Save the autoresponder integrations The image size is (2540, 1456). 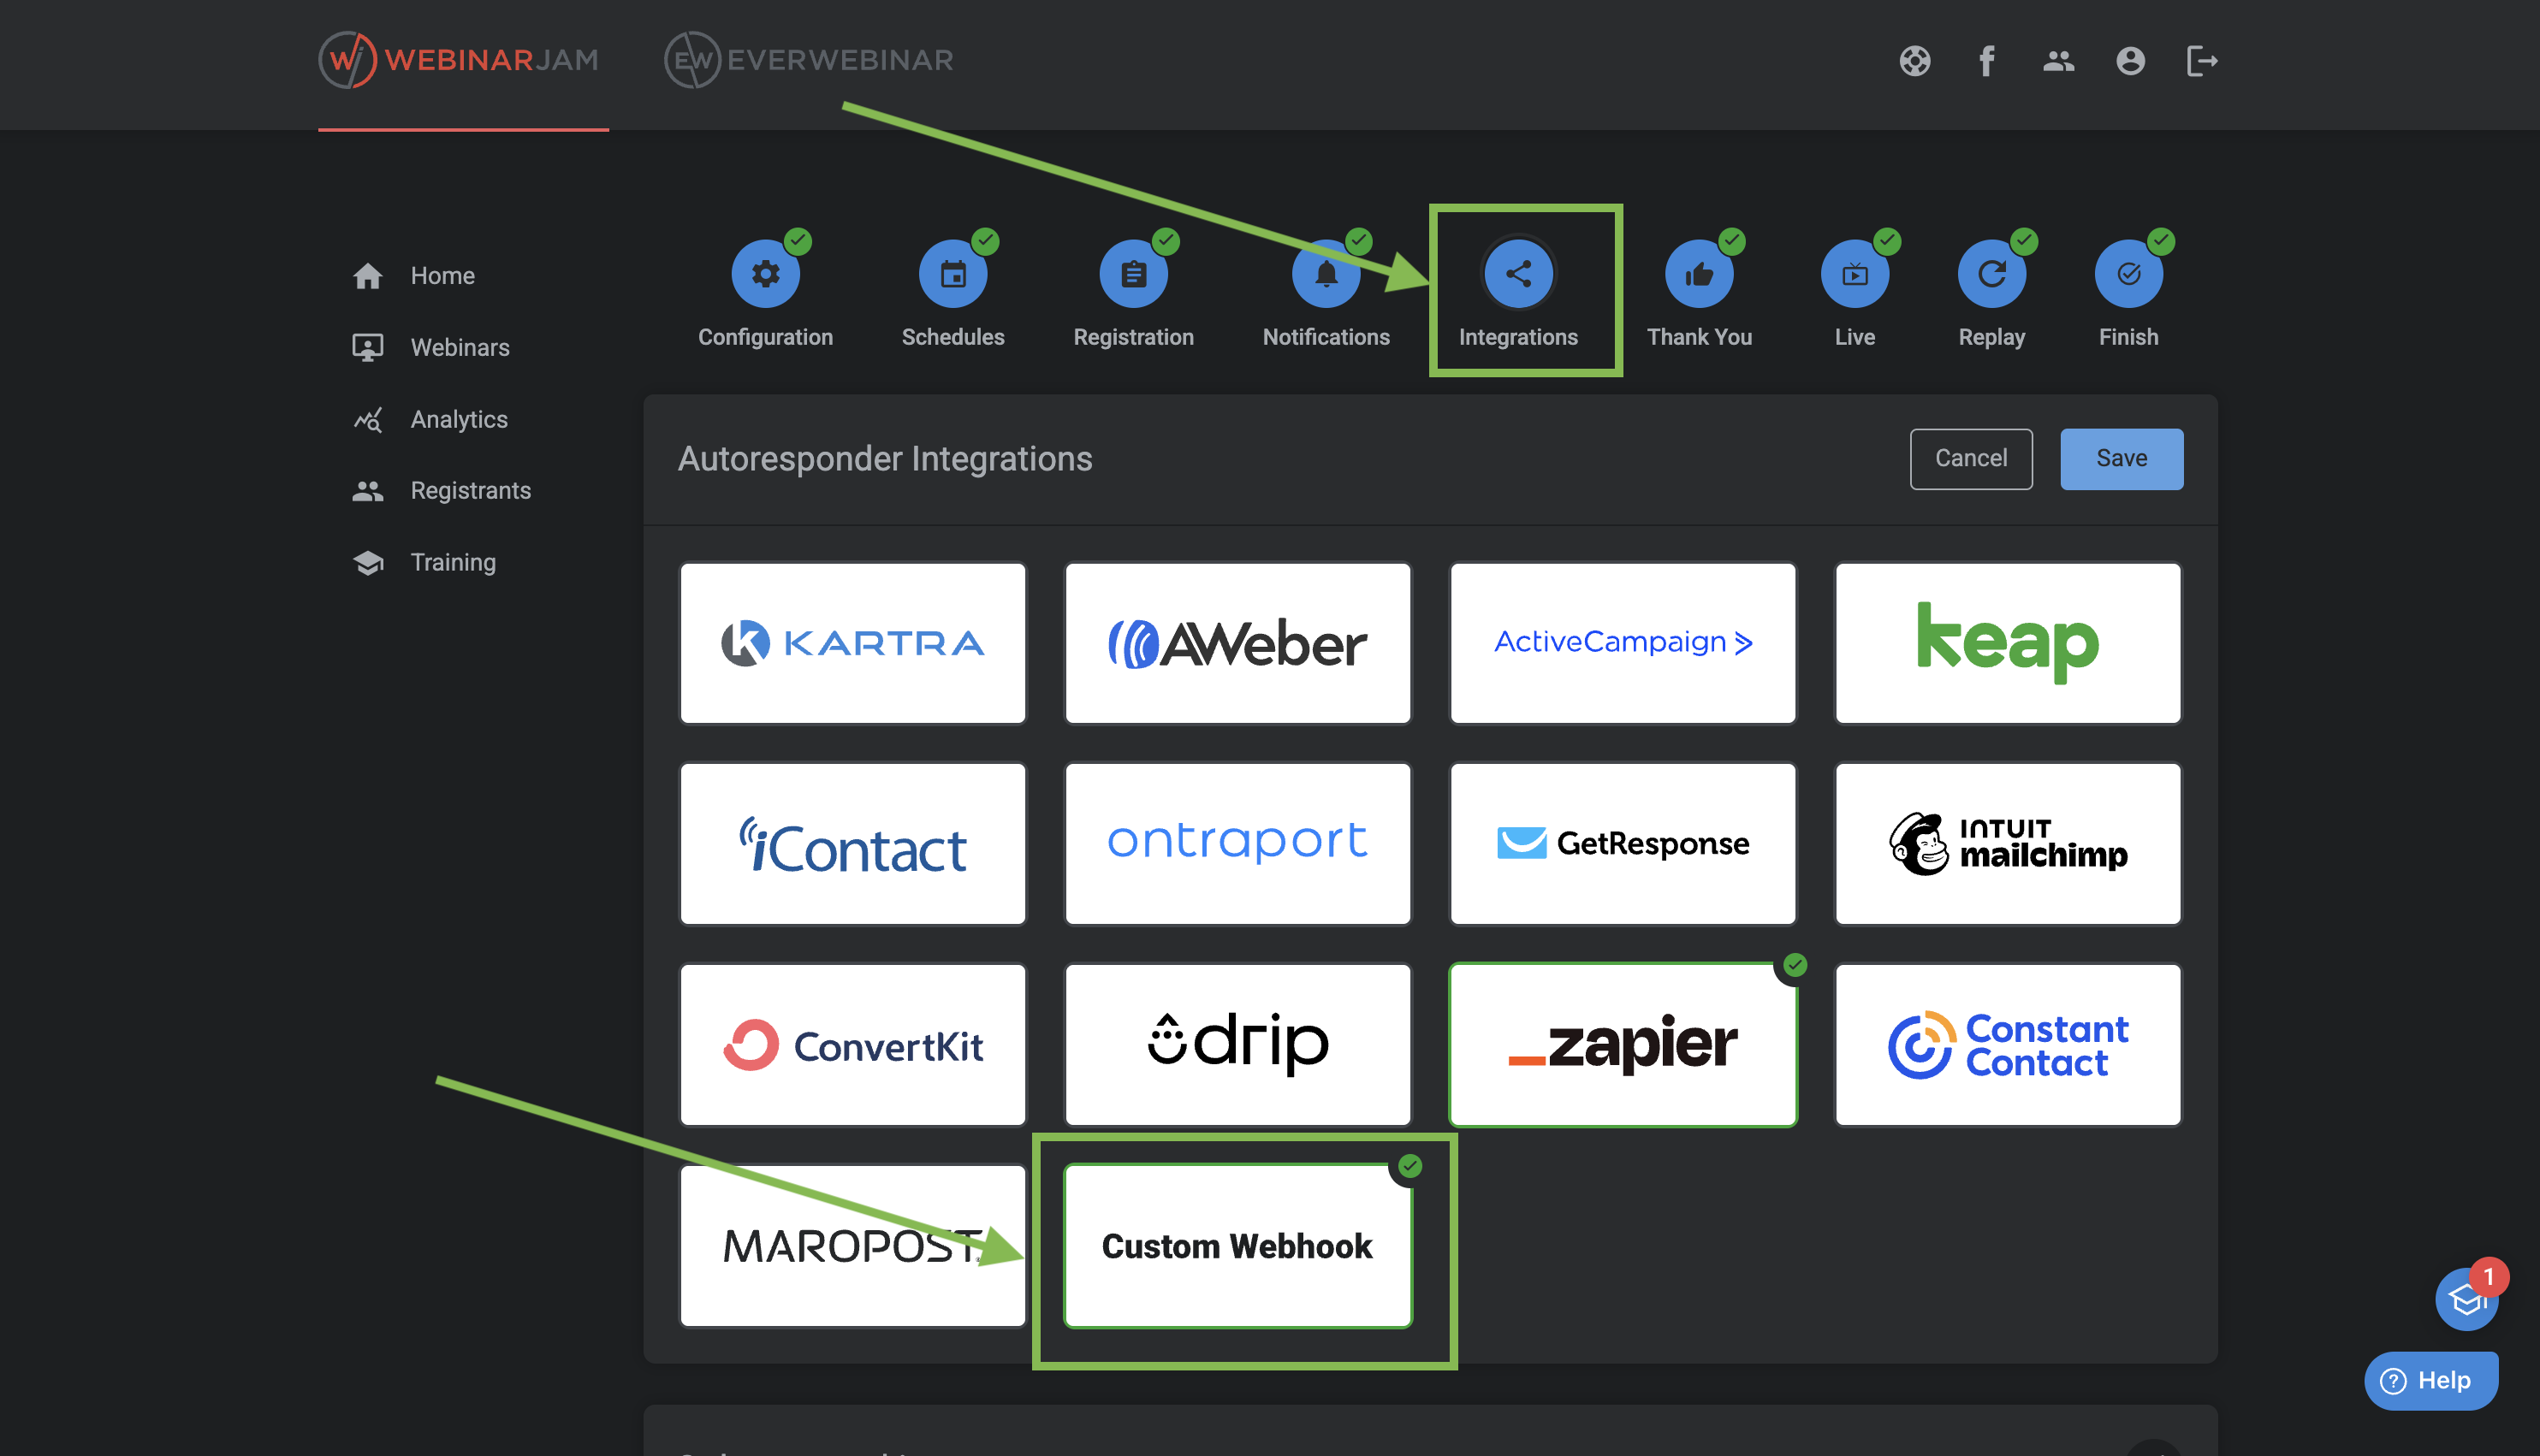(x=2121, y=459)
